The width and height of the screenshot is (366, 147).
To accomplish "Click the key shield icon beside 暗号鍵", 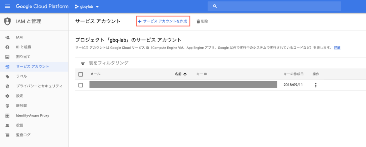I will coord(7,106).
